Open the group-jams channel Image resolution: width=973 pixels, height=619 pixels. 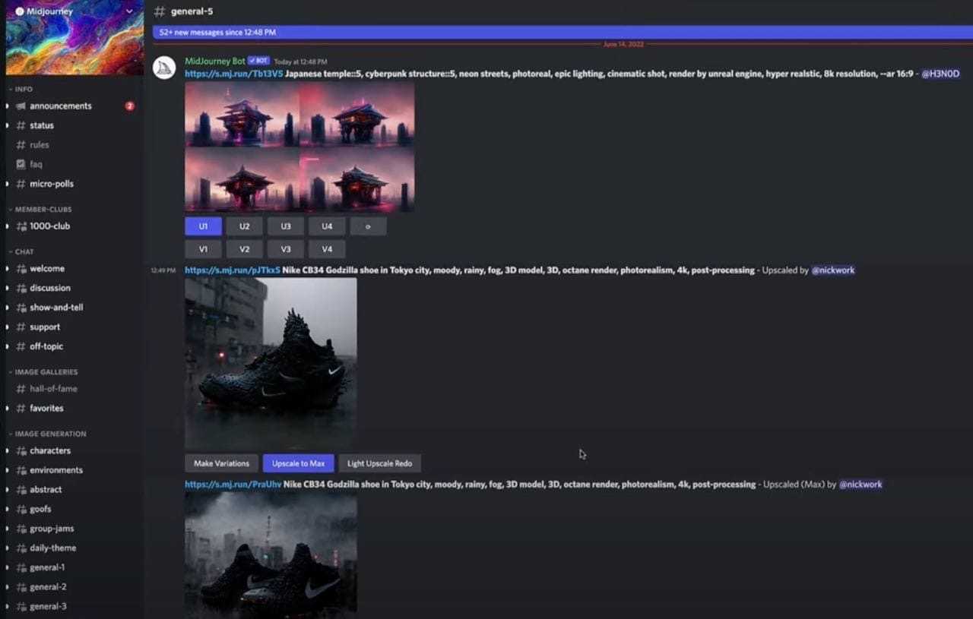click(52, 529)
